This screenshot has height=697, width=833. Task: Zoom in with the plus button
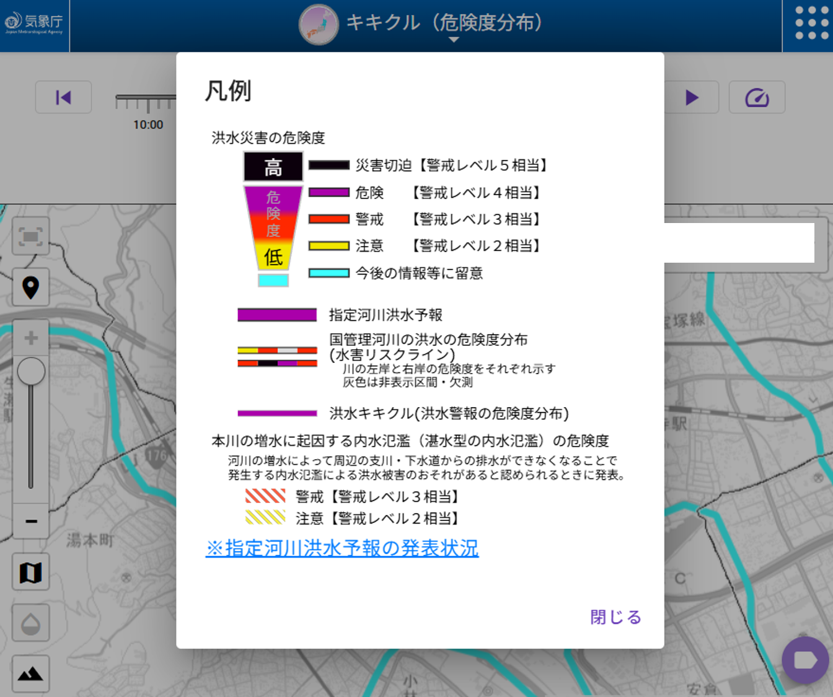(31, 338)
